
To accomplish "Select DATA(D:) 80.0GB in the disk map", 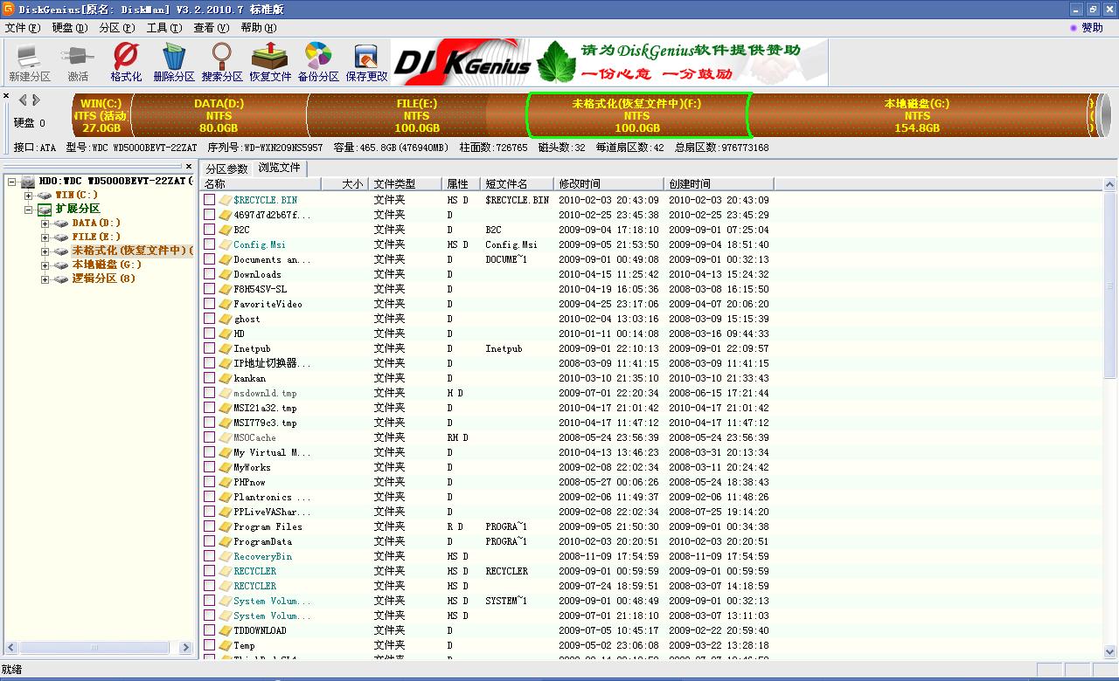I will point(219,115).
